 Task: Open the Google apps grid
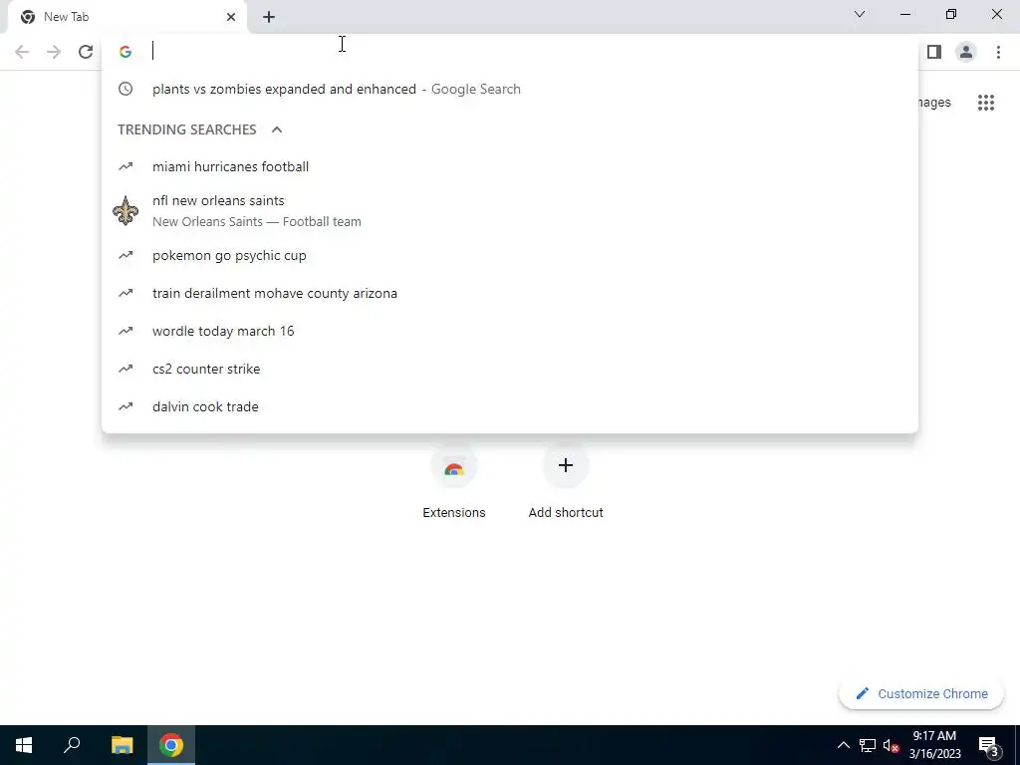point(986,103)
